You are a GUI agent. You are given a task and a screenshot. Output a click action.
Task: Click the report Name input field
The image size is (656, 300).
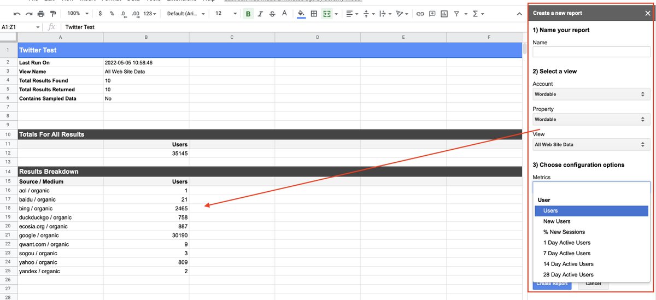pyautogui.click(x=591, y=52)
